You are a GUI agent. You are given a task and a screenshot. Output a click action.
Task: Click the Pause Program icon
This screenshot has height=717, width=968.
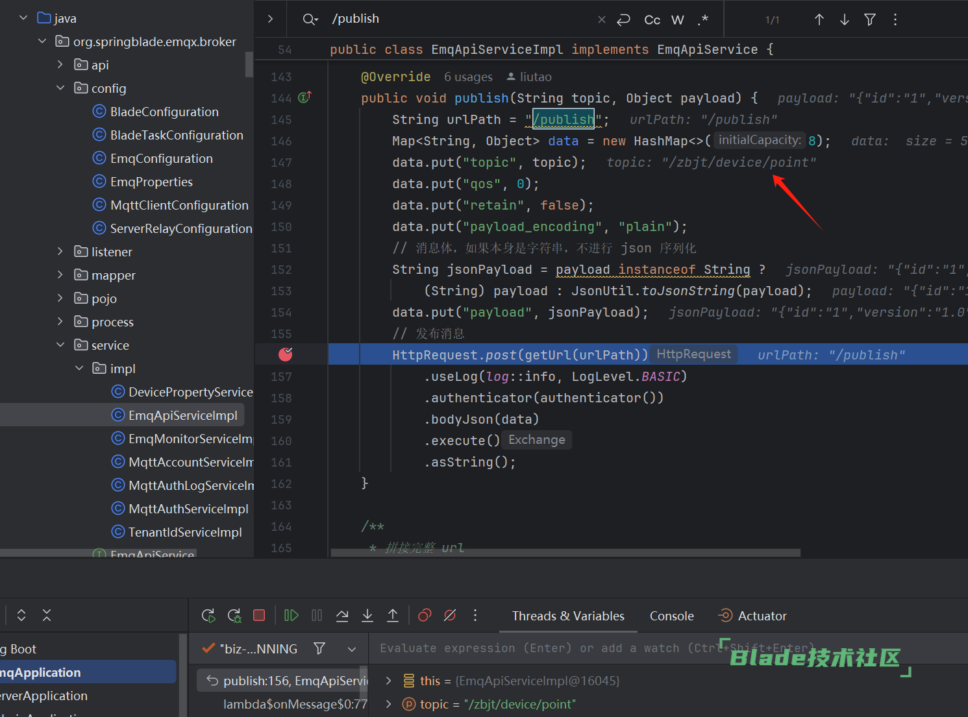pyautogui.click(x=317, y=615)
